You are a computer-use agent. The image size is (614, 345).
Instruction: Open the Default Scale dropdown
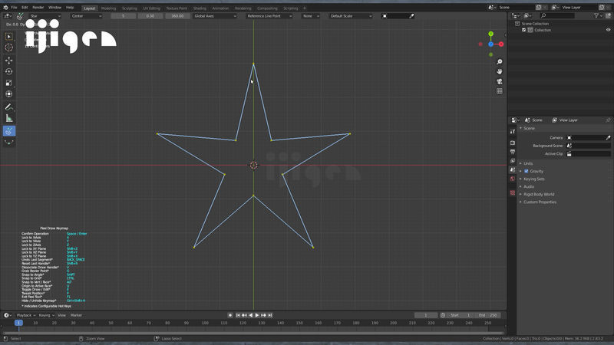[x=351, y=16]
